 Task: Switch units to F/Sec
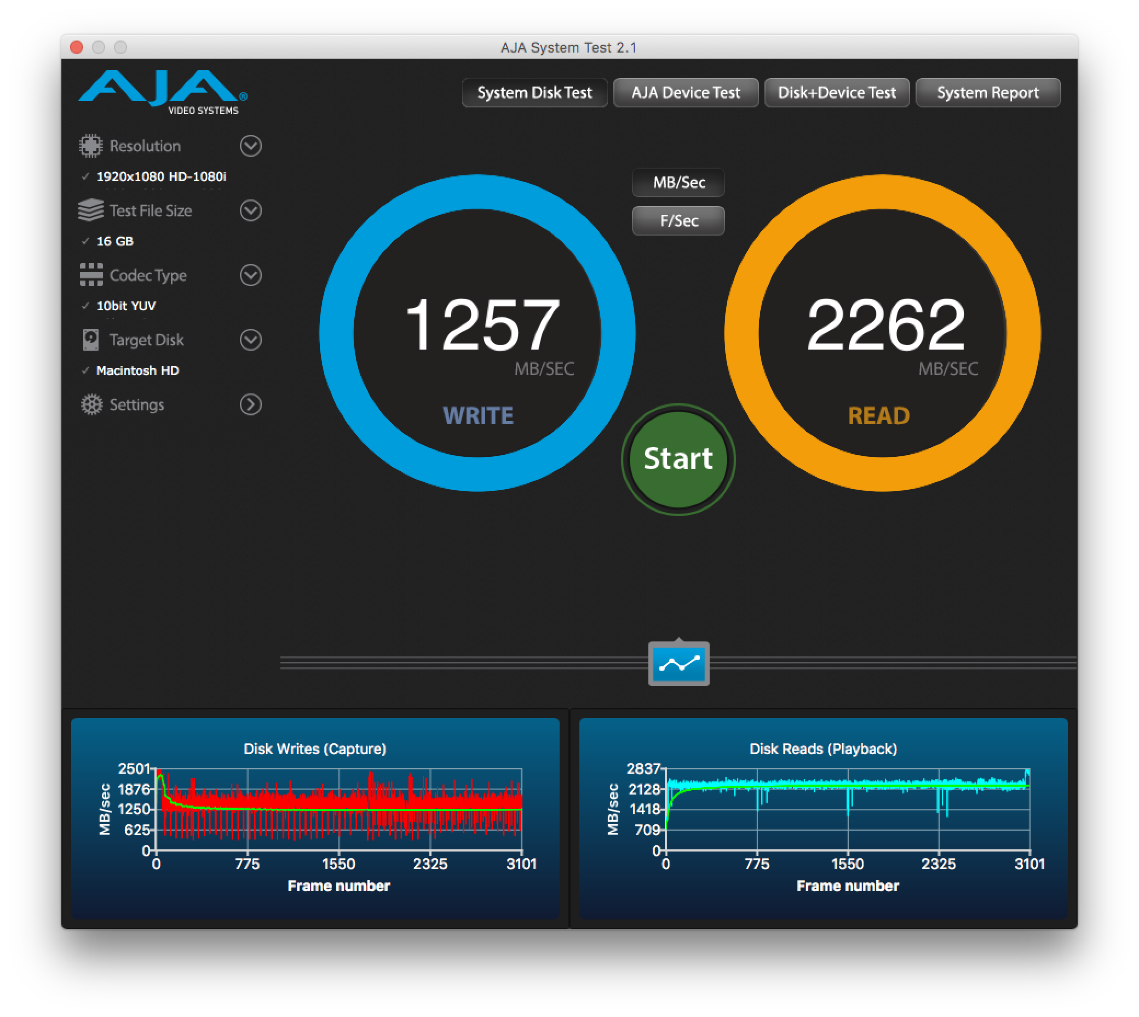[678, 221]
